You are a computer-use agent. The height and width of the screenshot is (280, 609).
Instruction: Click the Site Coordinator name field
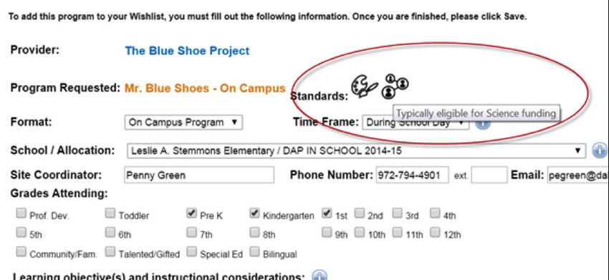coord(199,175)
